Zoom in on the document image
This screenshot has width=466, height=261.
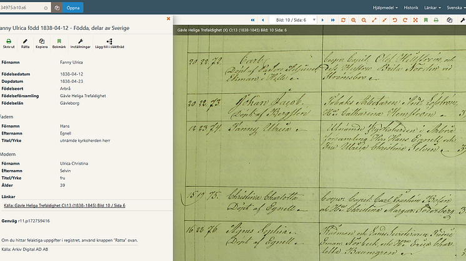[354, 20]
